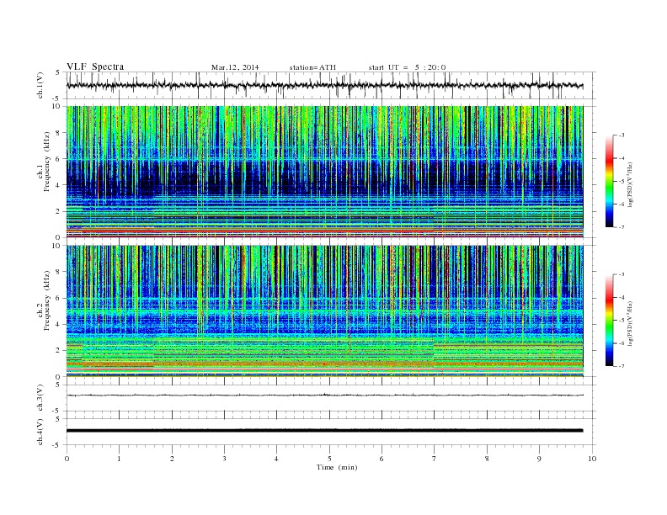
Task: Click the date 'Mar.12, 2014'
Action: point(235,67)
